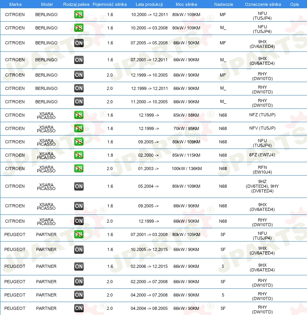Screen dimensions: 307x315
Task: Click the petrol icon in Xsara Picasso NFU (TU5JP4) row
Action: click(x=79, y=142)
